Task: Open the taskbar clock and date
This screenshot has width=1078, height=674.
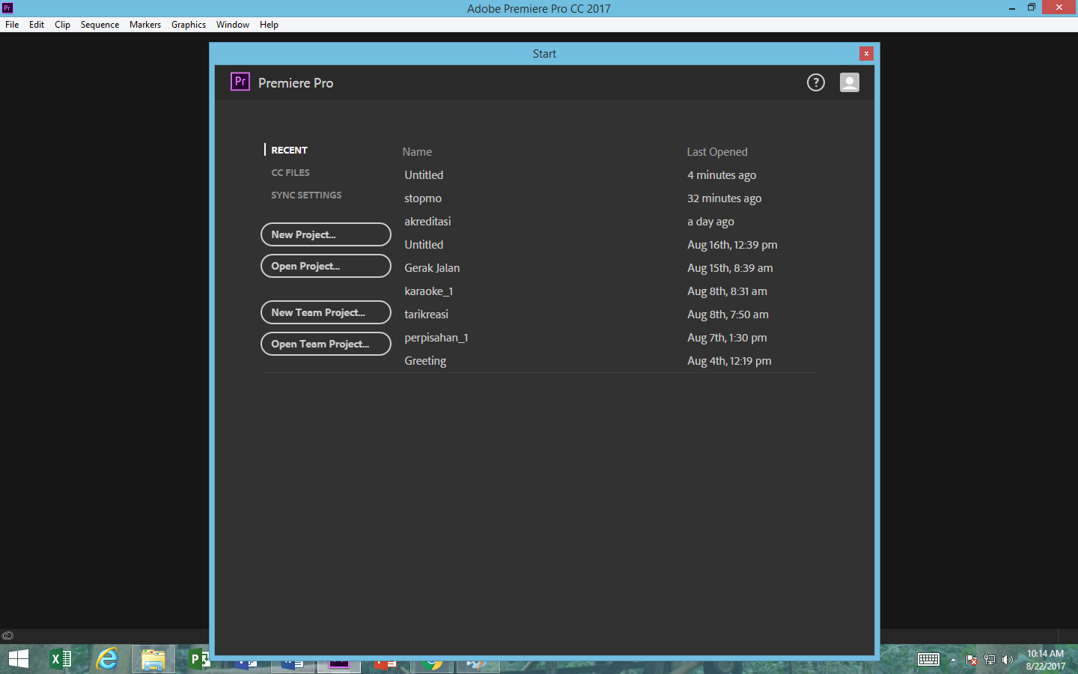Action: click(x=1045, y=660)
